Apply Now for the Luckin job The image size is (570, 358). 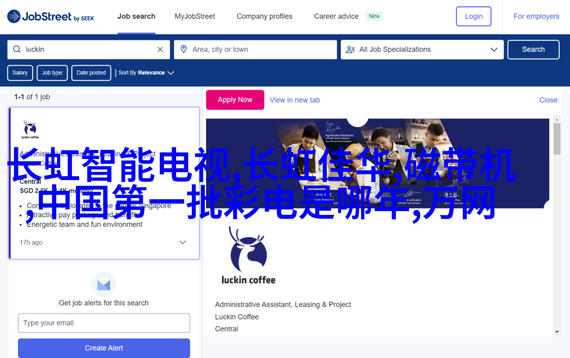(x=235, y=100)
